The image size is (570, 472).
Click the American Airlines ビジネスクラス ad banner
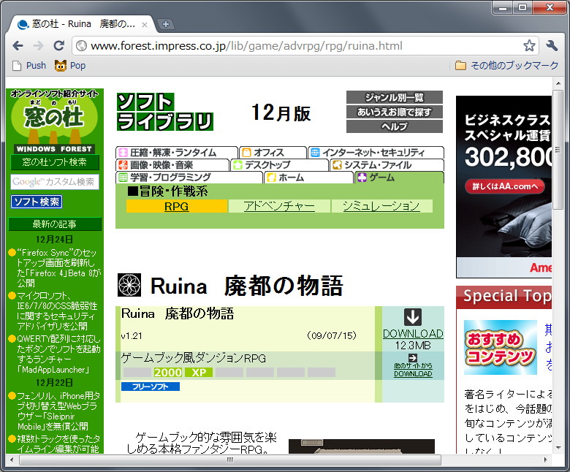(x=503, y=187)
